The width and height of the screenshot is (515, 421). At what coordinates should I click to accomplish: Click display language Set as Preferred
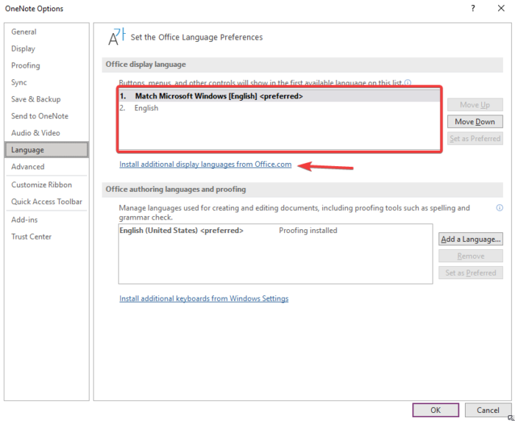pyautogui.click(x=475, y=138)
